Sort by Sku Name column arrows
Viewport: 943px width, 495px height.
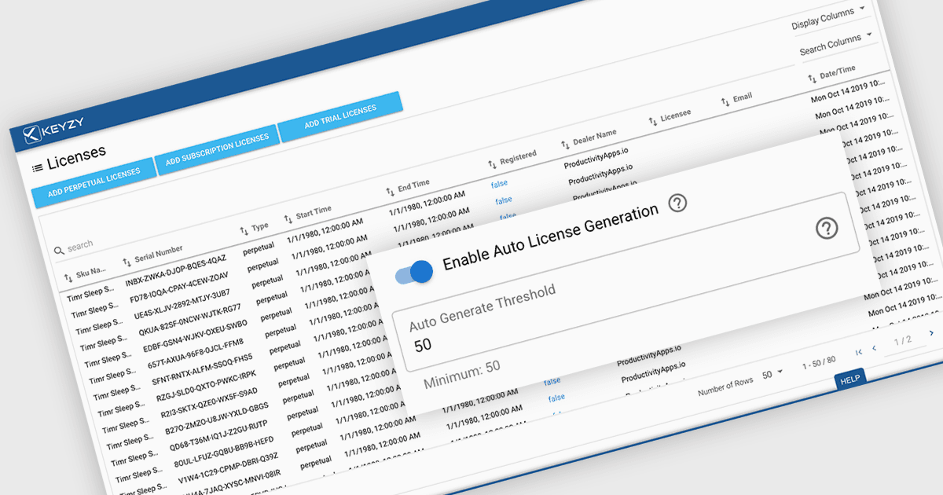click(x=68, y=277)
